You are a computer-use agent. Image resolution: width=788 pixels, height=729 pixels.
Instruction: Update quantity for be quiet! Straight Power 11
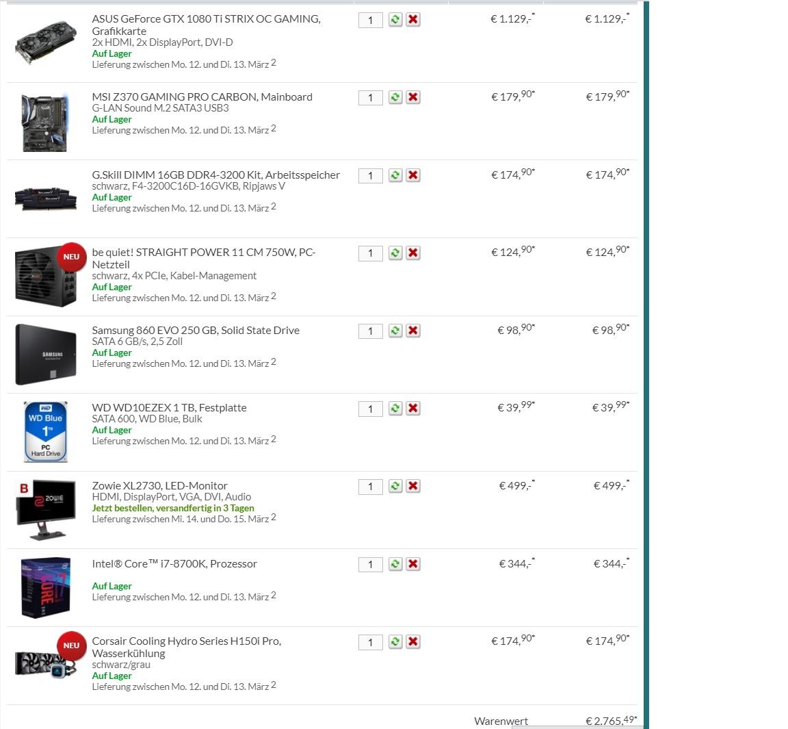(395, 253)
